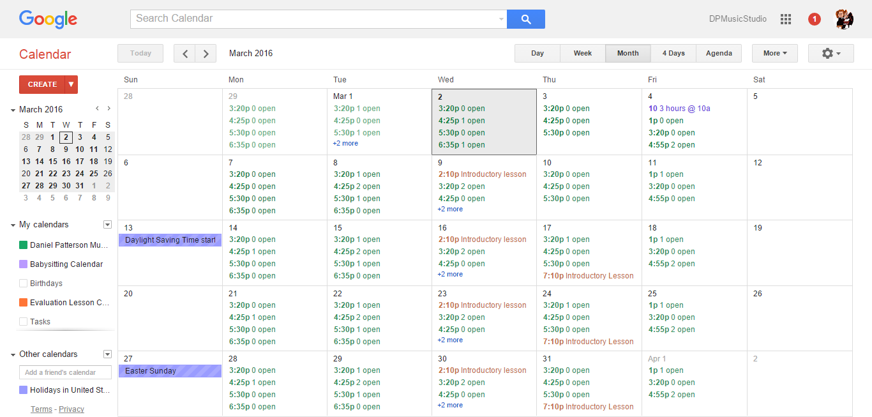Open the settings gear menu
The width and height of the screenshot is (872, 417).
pos(831,54)
